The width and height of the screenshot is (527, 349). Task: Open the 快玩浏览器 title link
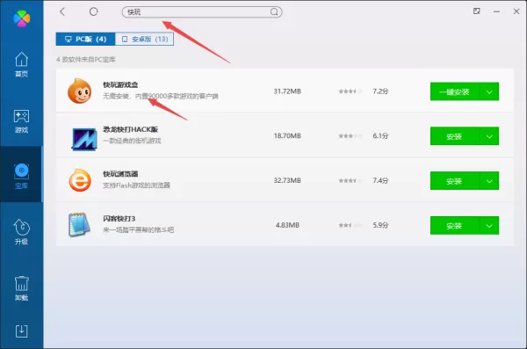pyautogui.click(x=120, y=174)
